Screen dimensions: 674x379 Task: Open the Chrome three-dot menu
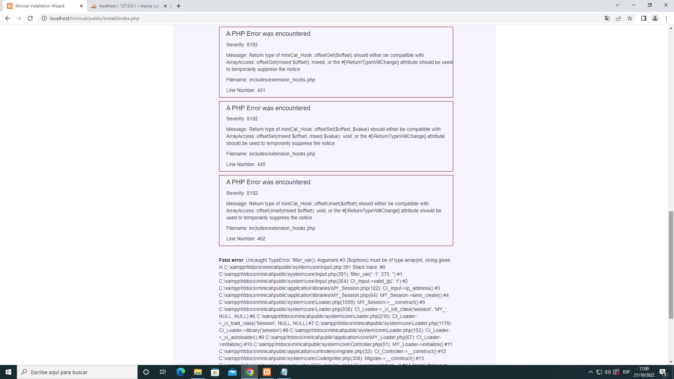pos(667,18)
